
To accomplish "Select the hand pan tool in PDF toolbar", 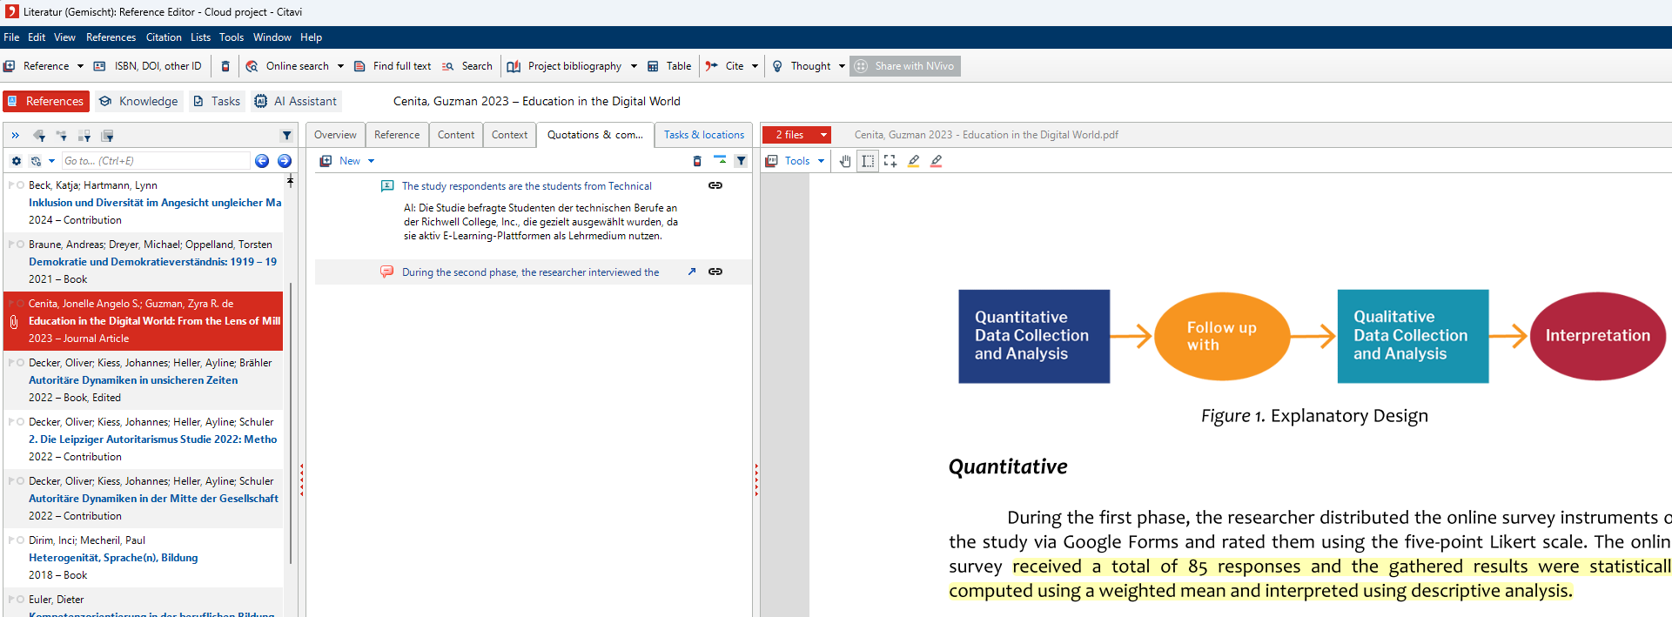I will (x=845, y=161).
